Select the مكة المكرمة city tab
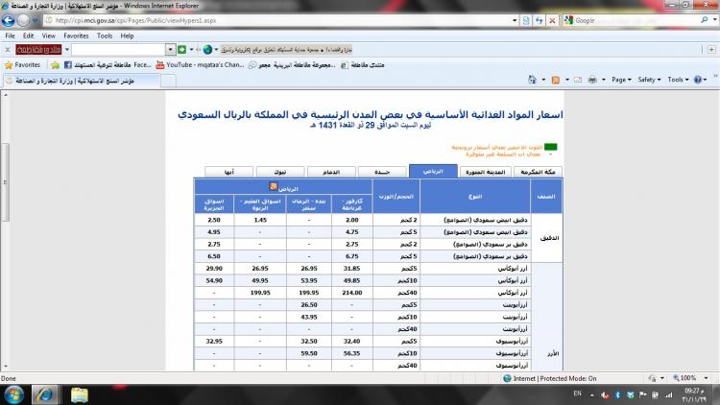The height and width of the screenshot is (405, 720). [533, 171]
